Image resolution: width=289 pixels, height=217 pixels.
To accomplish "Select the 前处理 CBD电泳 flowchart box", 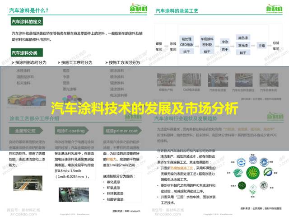I will point(186,42).
